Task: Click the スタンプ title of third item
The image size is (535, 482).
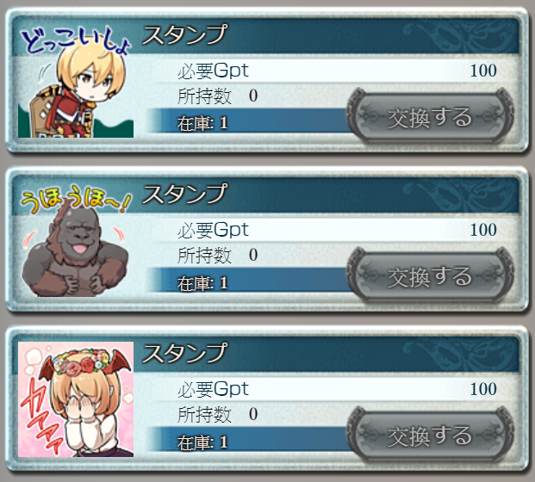Action: 184,353
